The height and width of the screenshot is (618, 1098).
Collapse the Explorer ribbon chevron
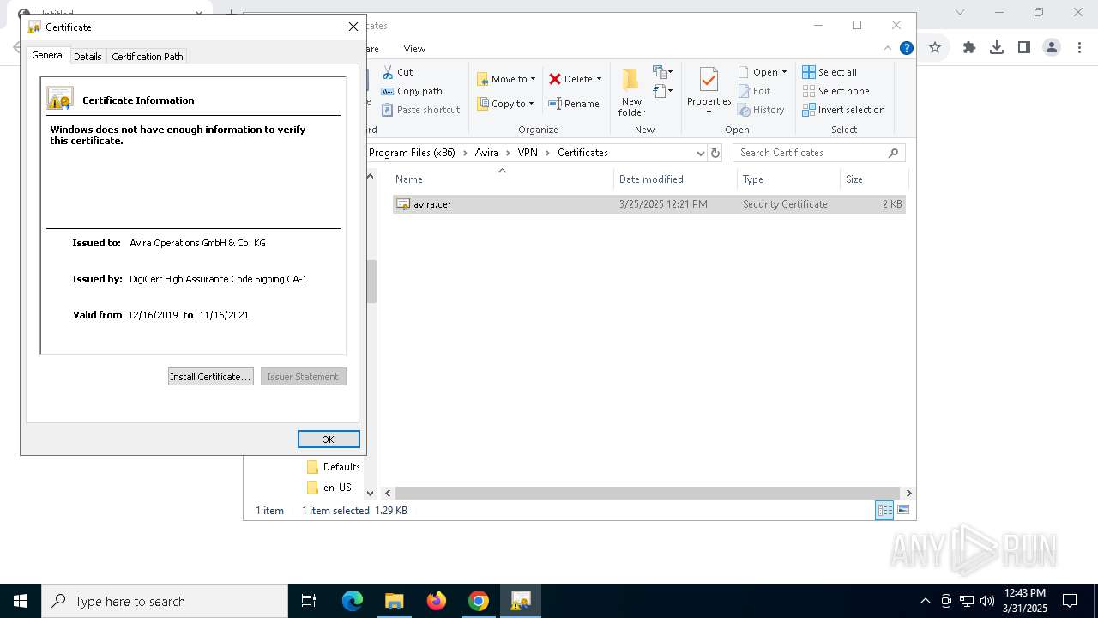[888, 49]
